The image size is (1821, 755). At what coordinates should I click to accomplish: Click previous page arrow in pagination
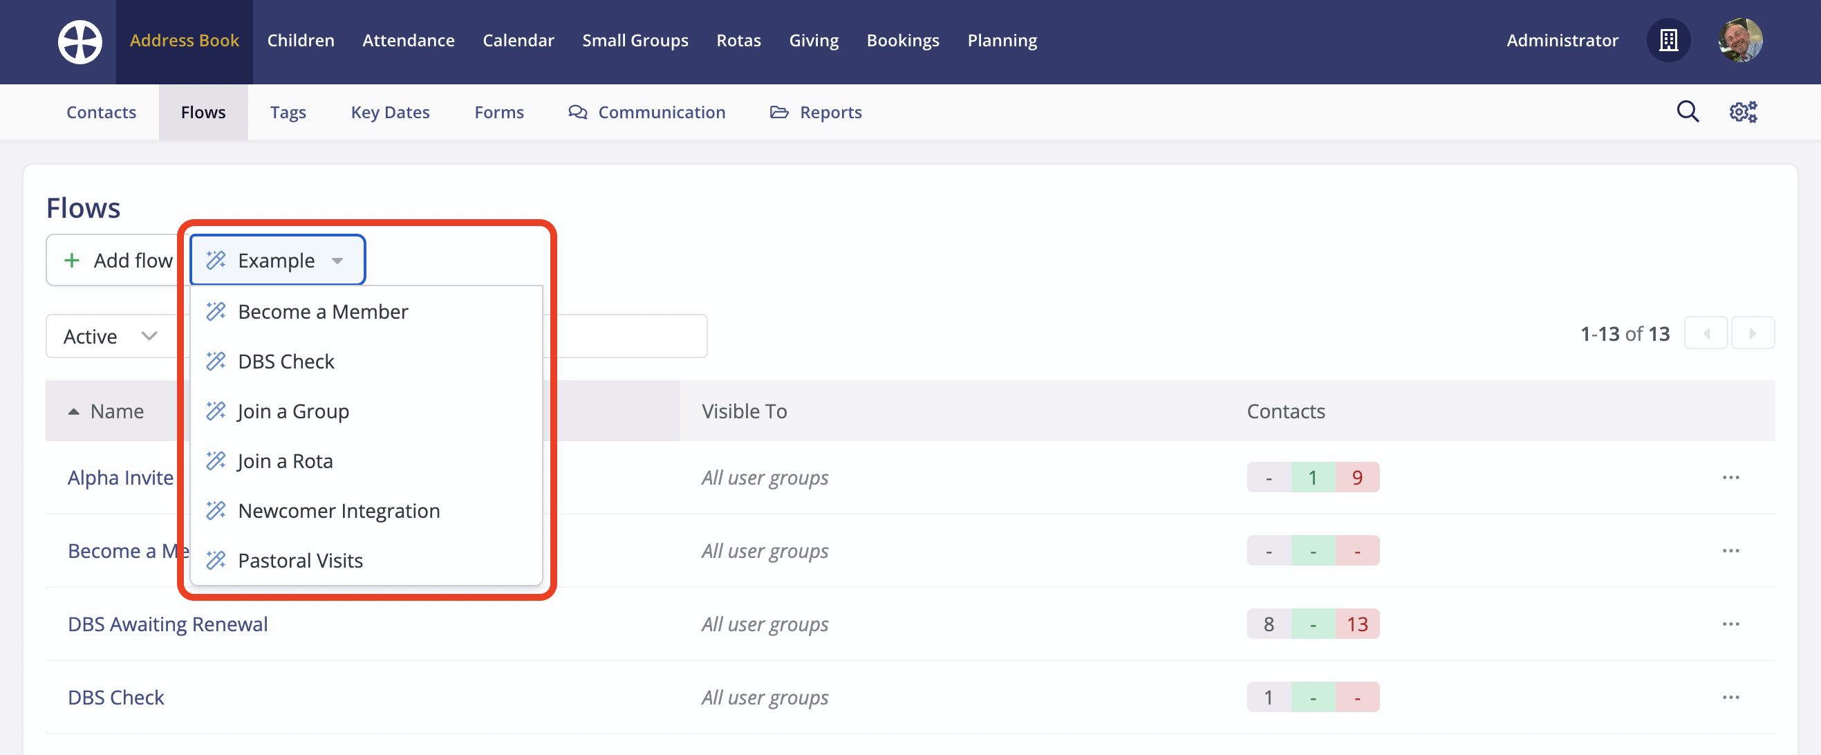click(x=1706, y=334)
